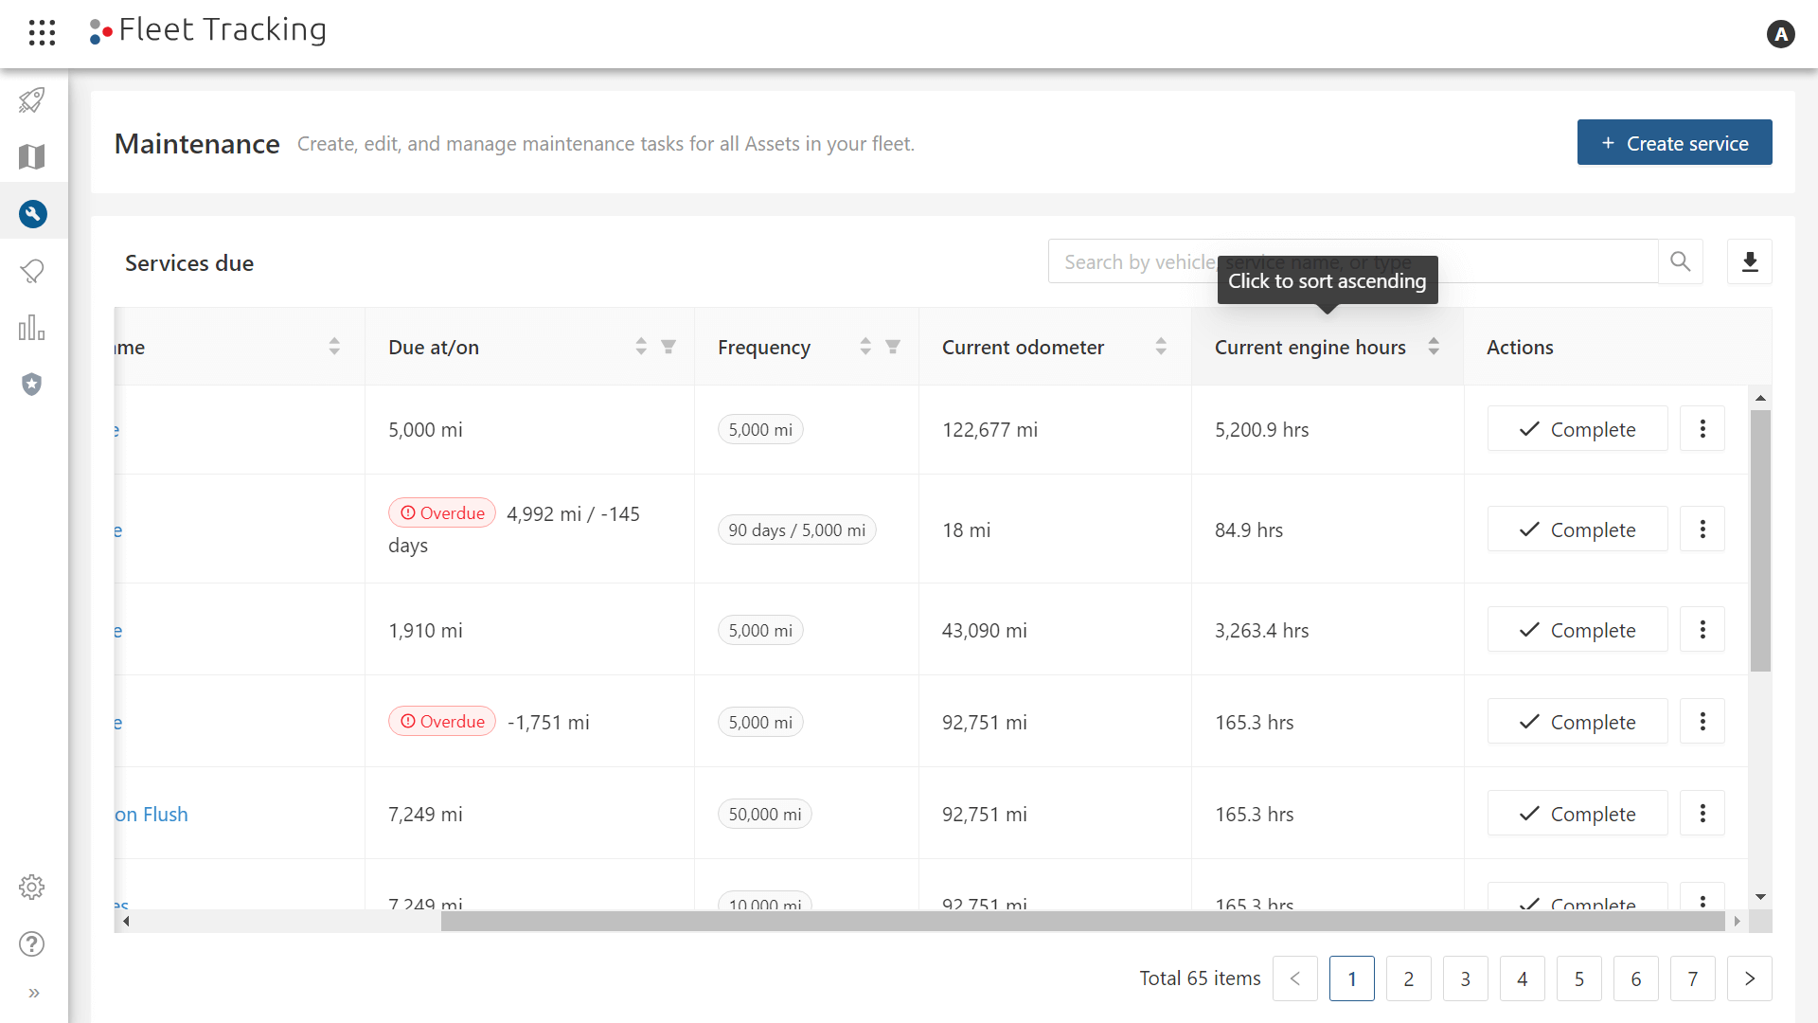Open the kebab actions menu on first row
1818x1023 pixels.
1702,428
